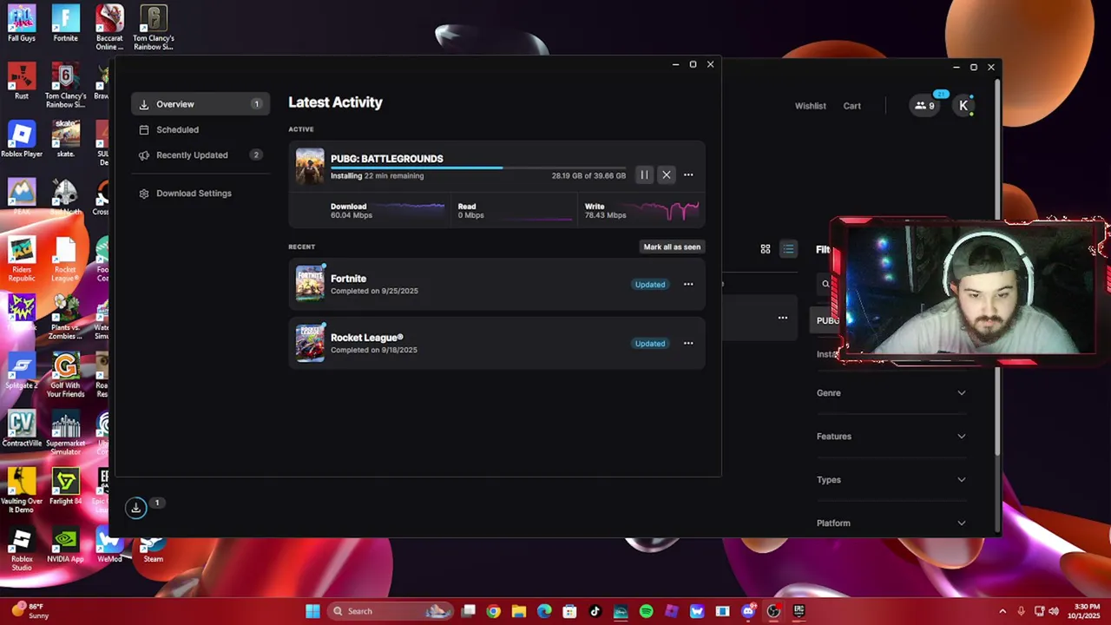
Task: Open Roblox Studio desktop shortcut
Action: pos(22,549)
